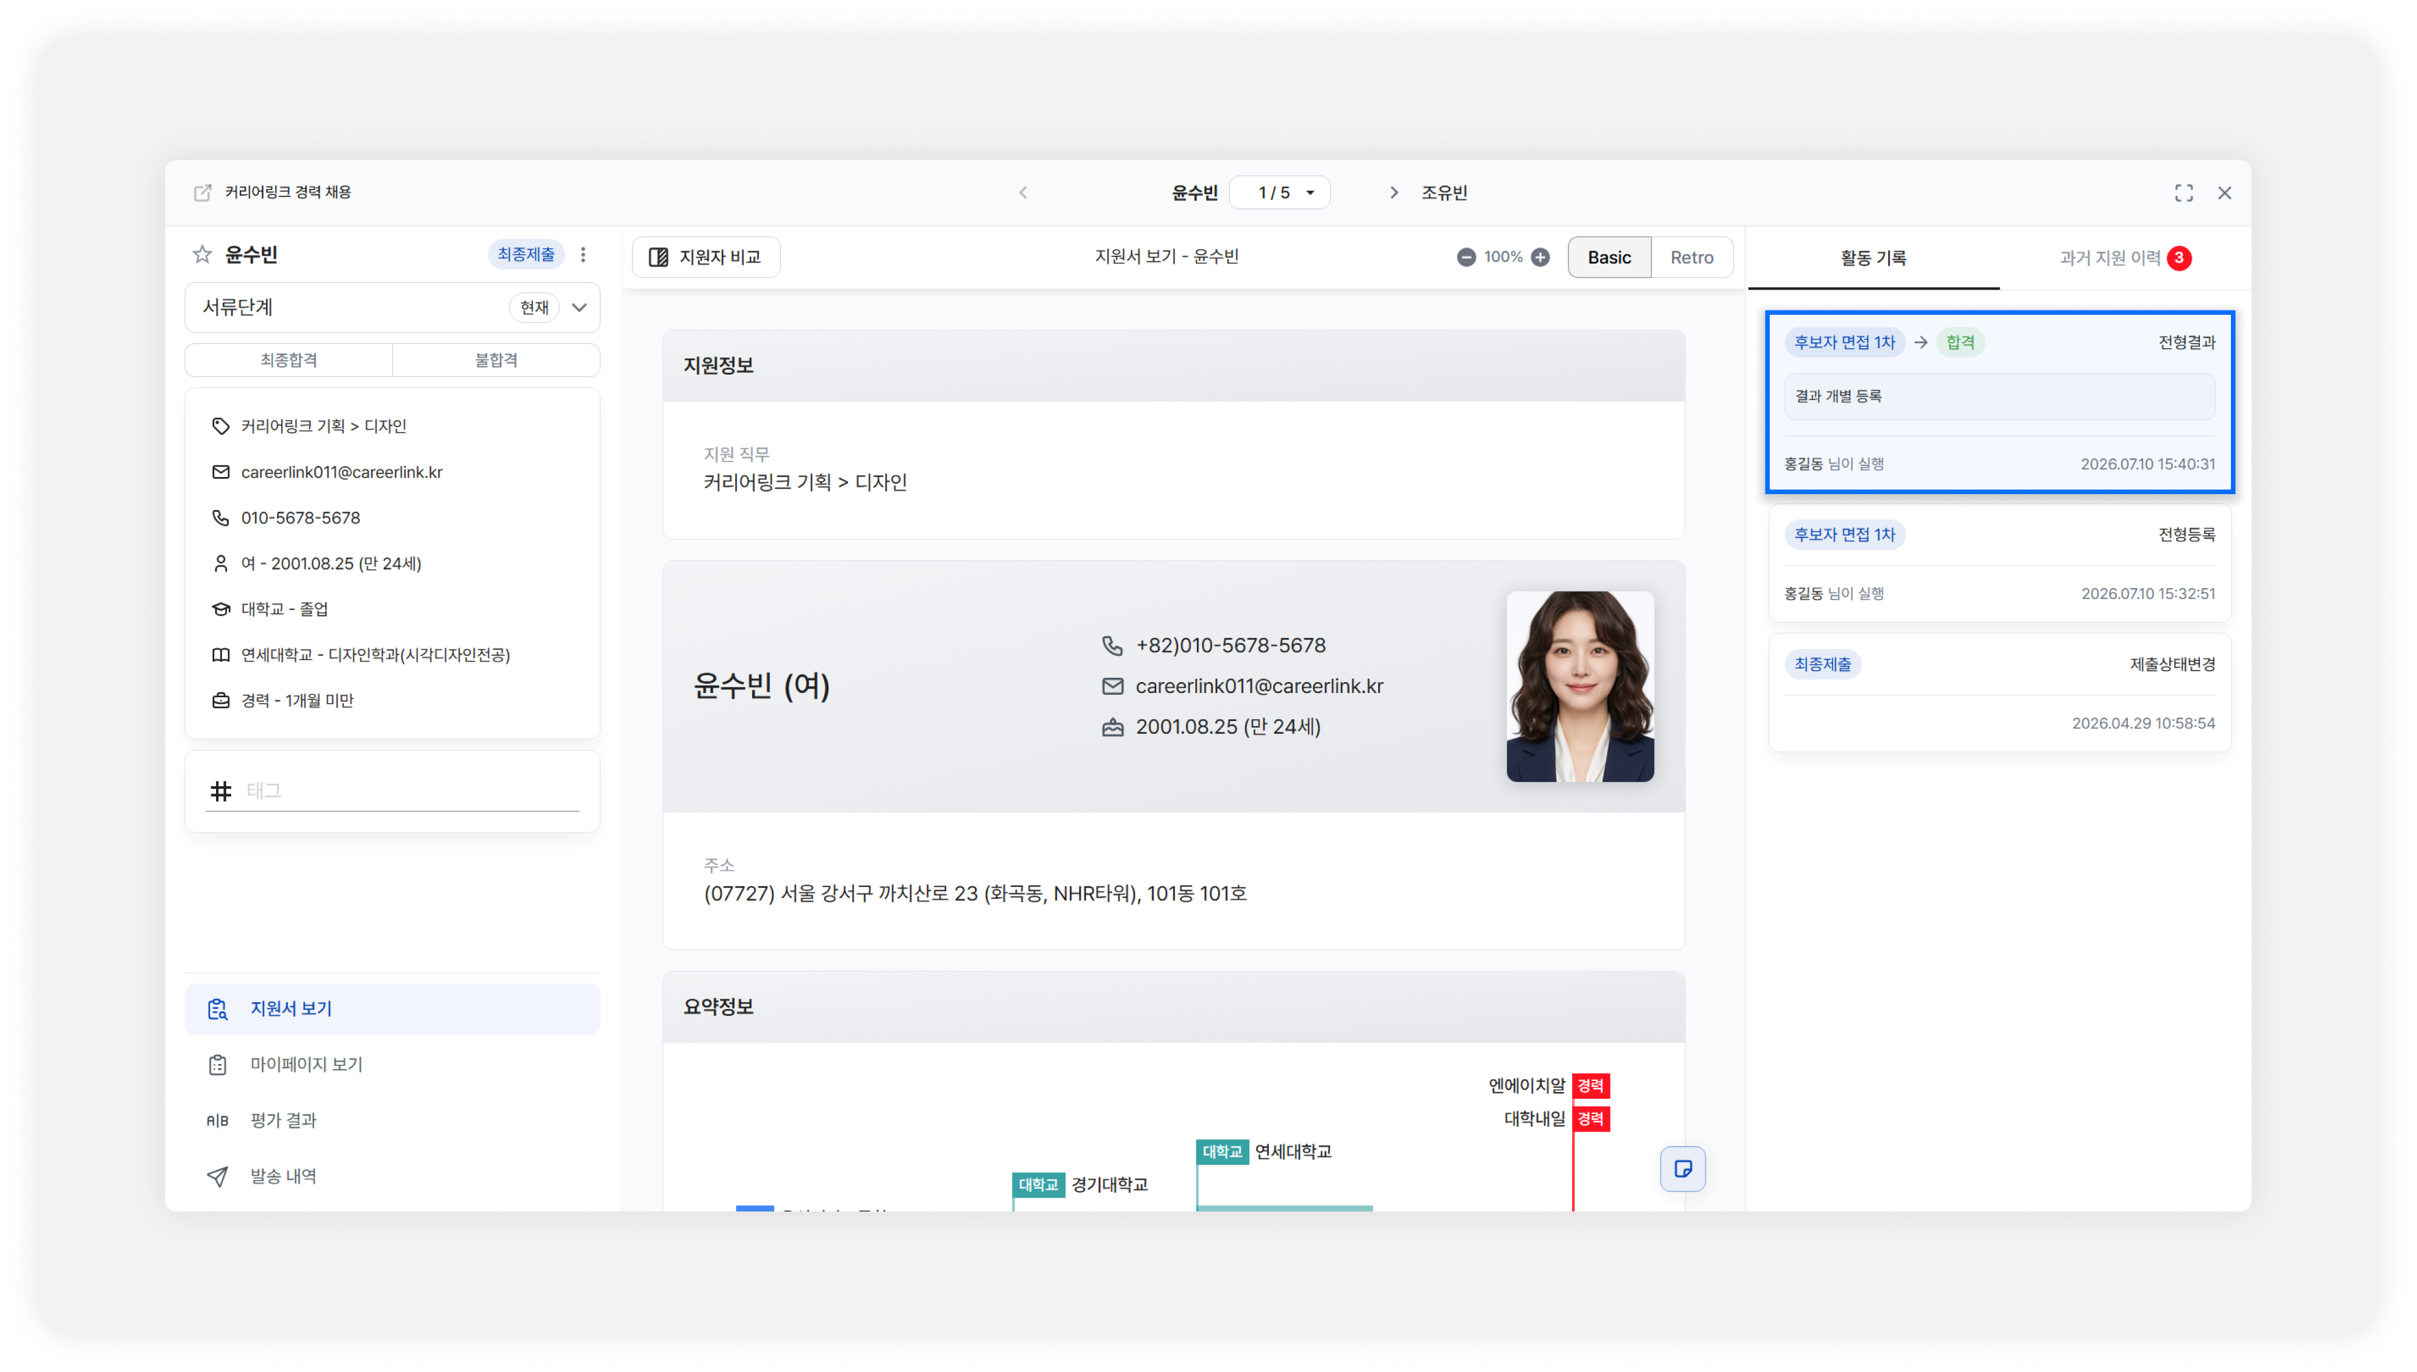Click the 결과 개별 등록 box
Screen dimensions: 2417x1372
pyautogui.click(x=1999, y=397)
